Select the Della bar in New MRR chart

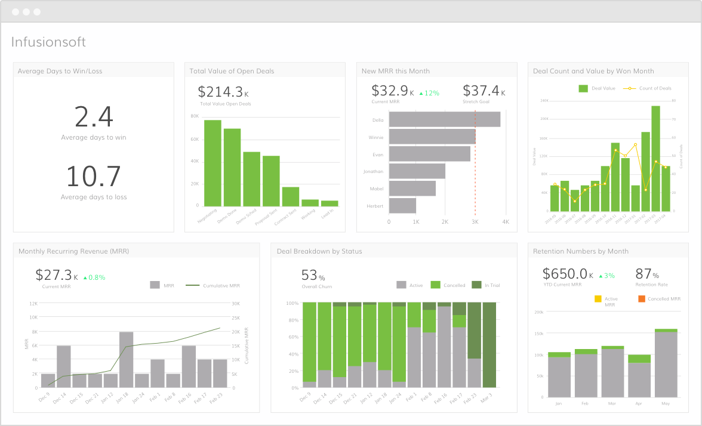click(x=445, y=119)
